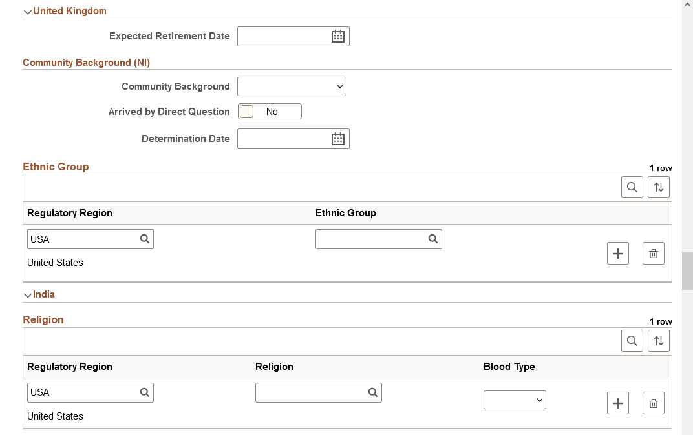
Task: Add a new row to the Religion grid
Action: [617, 403]
